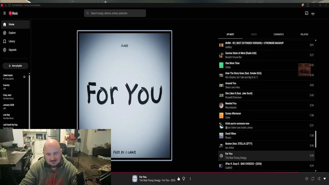Click the Sunny Afternoon orange thumbnail
This screenshot has width=329, height=185.
coord(221,115)
